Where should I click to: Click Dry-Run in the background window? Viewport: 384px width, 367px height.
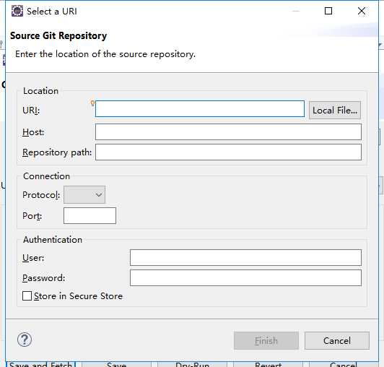pyautogui.click(x=192, y=365)
